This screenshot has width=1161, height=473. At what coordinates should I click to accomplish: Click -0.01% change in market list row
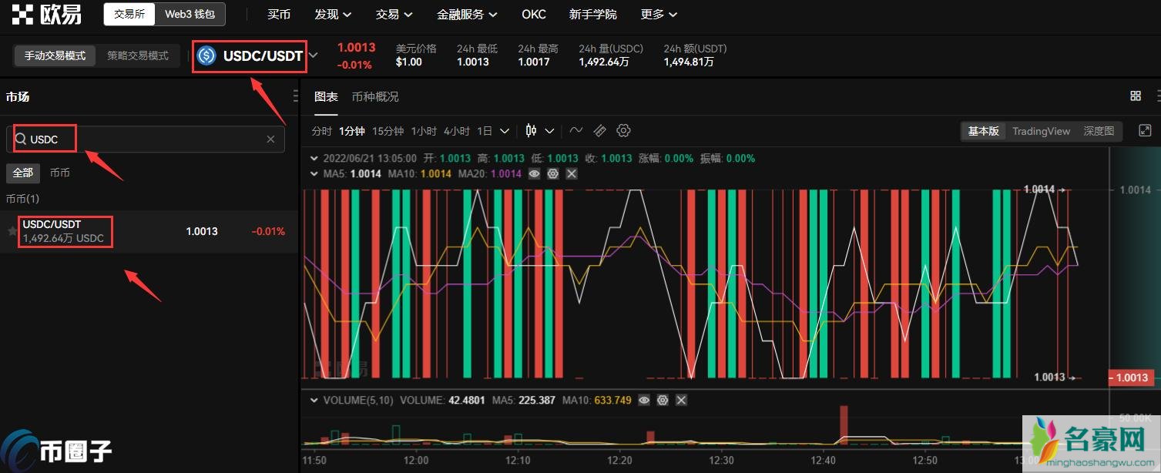[x=268, y=231]
